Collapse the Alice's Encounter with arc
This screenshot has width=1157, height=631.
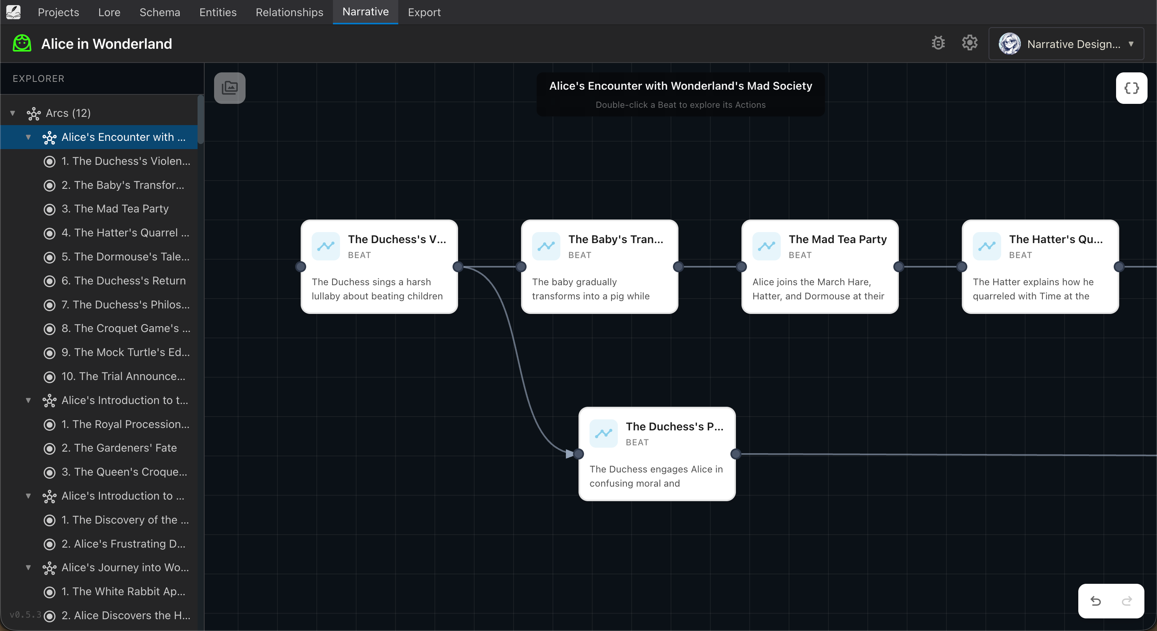point(28,137)
